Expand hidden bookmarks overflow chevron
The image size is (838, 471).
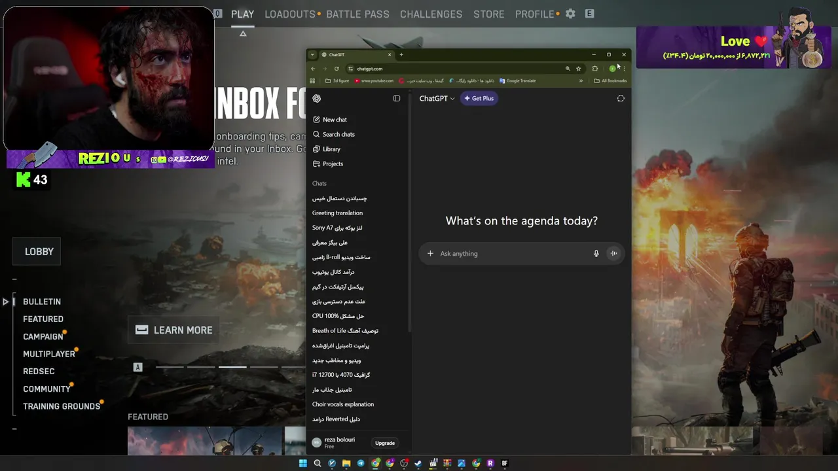tap(581, 81)
